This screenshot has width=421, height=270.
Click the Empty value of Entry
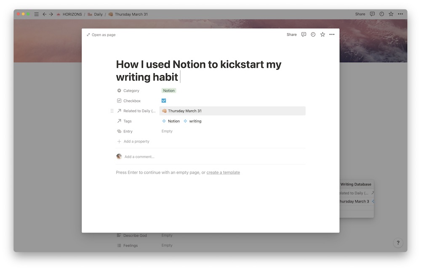(167, 131)
